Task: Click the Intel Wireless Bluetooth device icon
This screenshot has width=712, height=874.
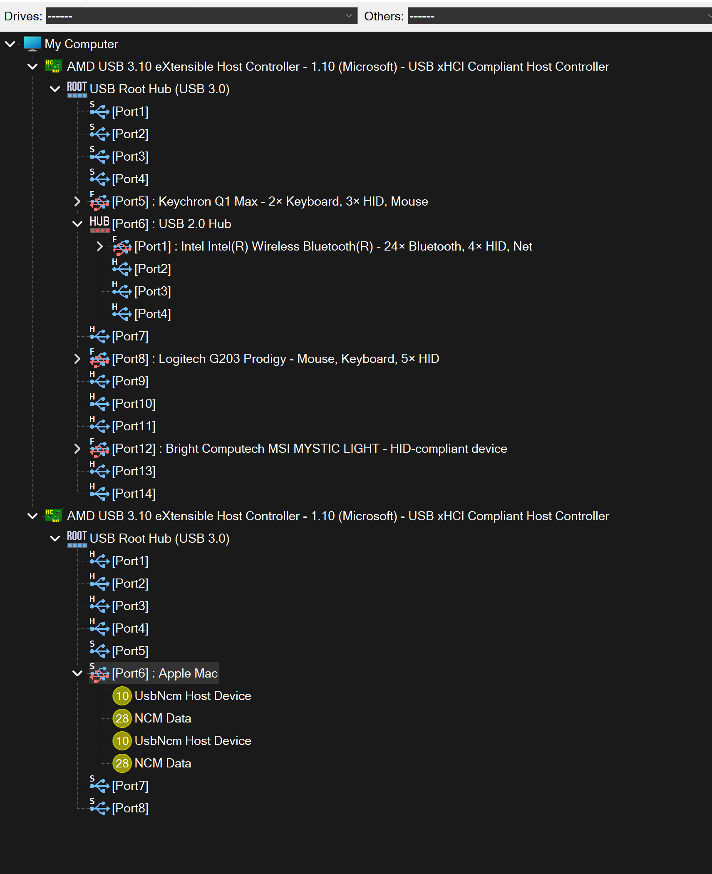Action: pyautogui.click(x=122, y=247)
